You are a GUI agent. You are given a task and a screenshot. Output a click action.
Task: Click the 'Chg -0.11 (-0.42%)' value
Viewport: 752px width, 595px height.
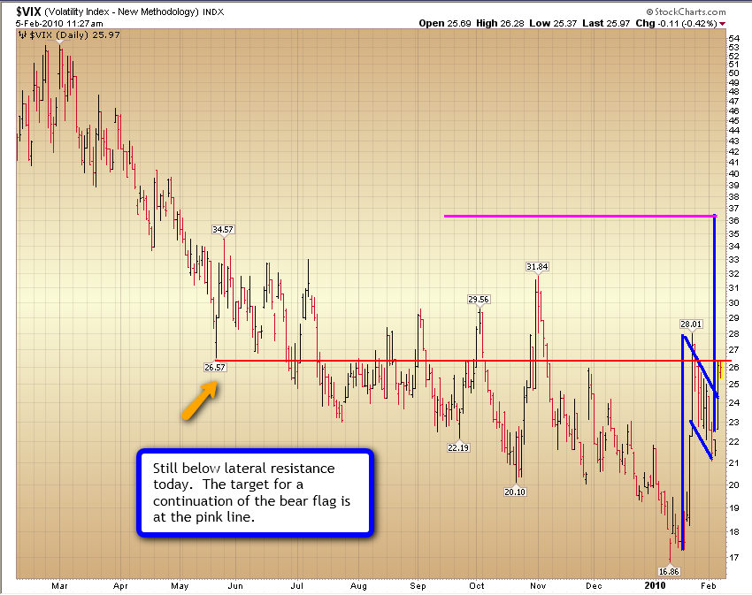(x=676, y=23)
